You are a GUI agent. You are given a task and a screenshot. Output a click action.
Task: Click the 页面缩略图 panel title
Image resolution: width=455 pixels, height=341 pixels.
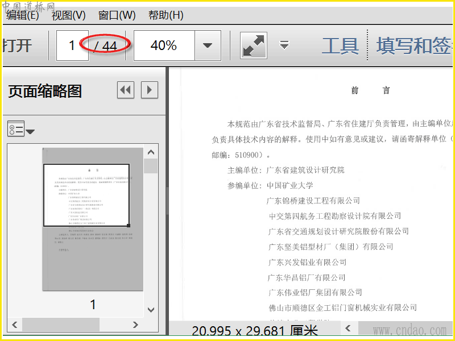click(45, 91)
